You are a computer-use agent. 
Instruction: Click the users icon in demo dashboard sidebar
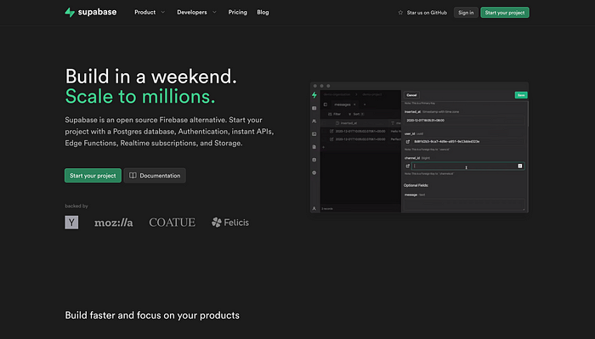point(314,121)
